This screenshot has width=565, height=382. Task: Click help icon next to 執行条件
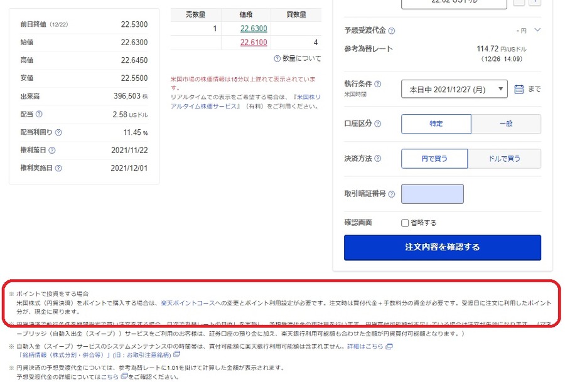(x=378, y=84)
